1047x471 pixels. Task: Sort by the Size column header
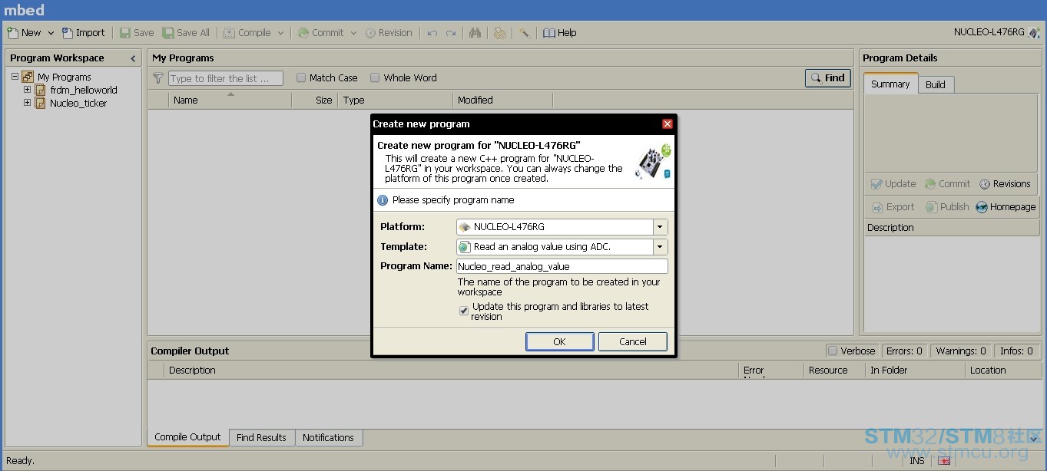click(x=315, y=100)
